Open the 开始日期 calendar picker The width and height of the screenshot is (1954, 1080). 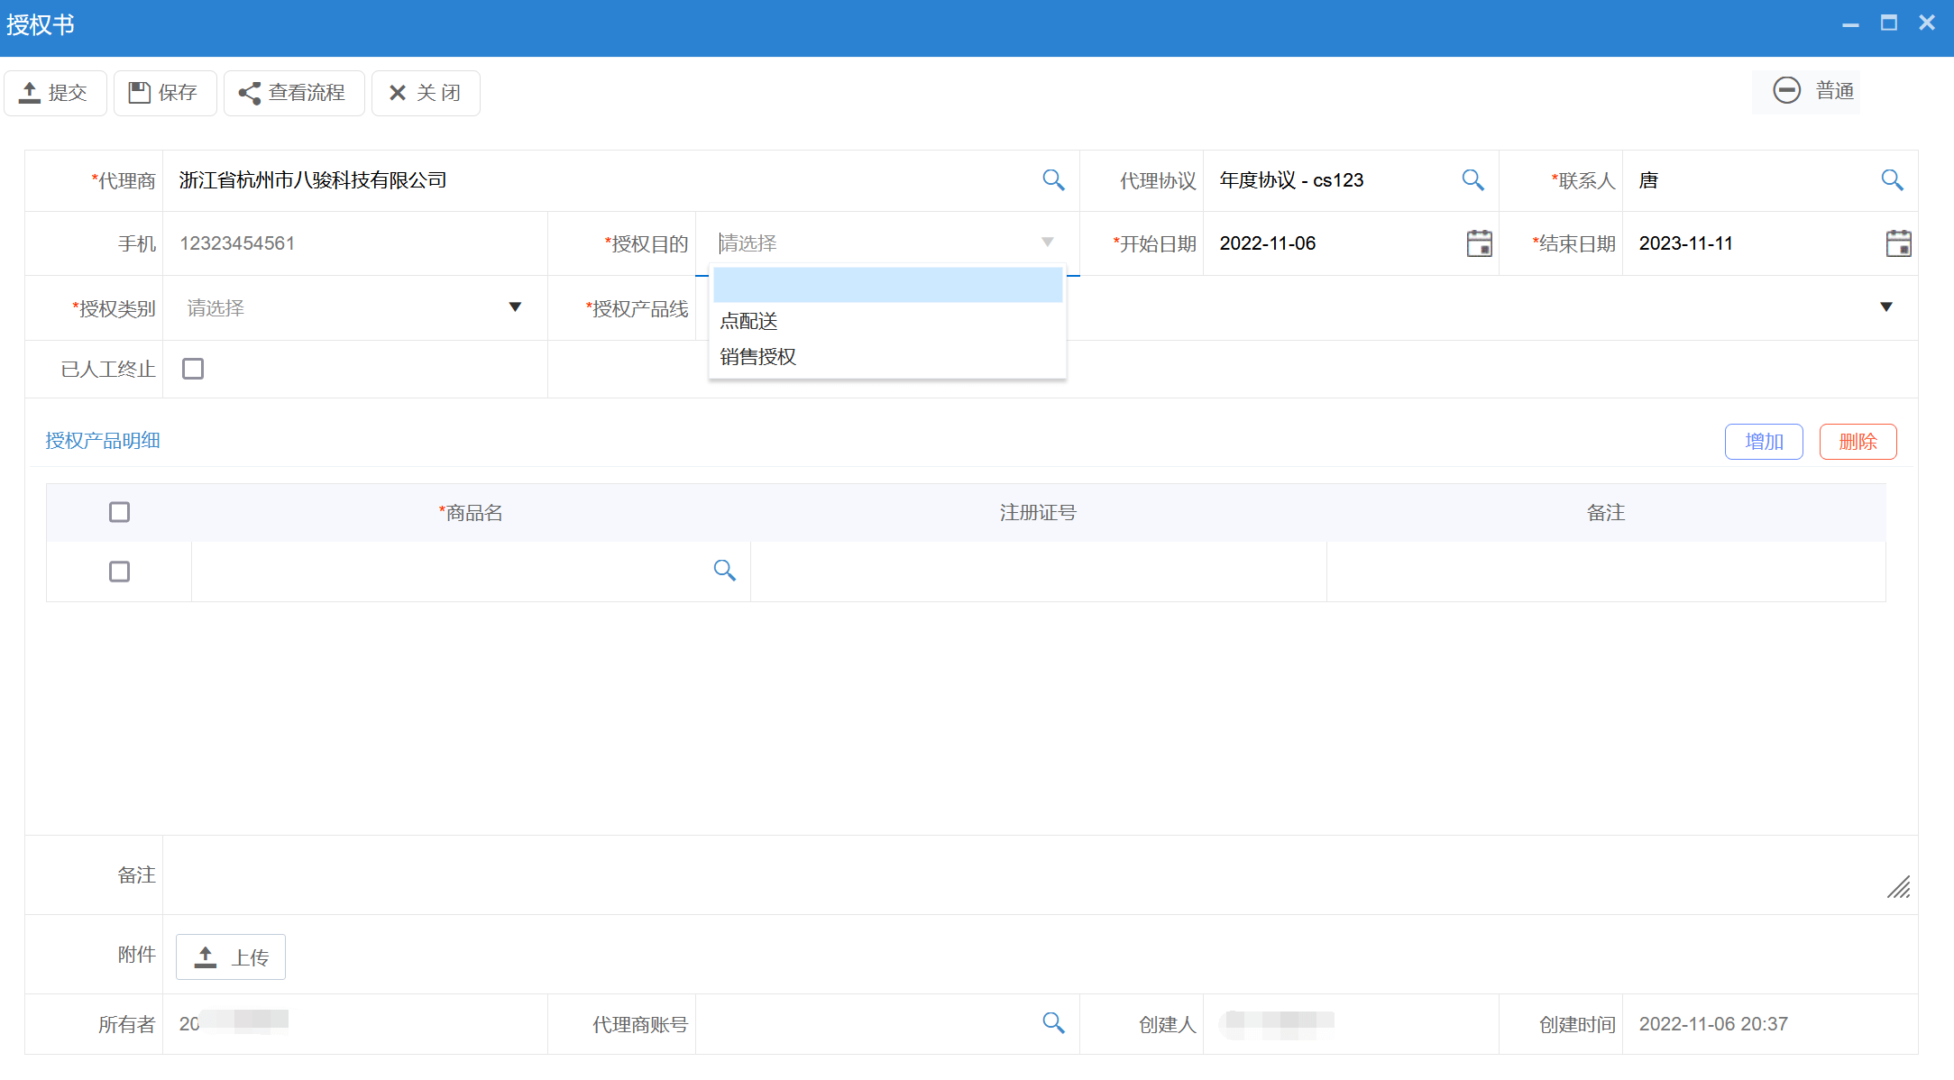[x=1479, y=243]
